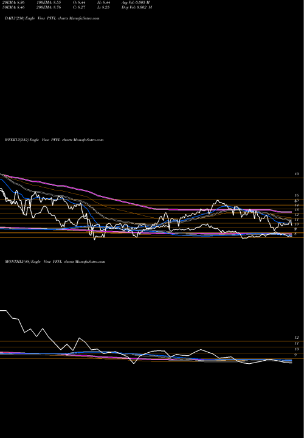Click the MONTHLY(48) Eagle View PFFL title
This screenshot has width=304, height=438.
click(55, 262)
